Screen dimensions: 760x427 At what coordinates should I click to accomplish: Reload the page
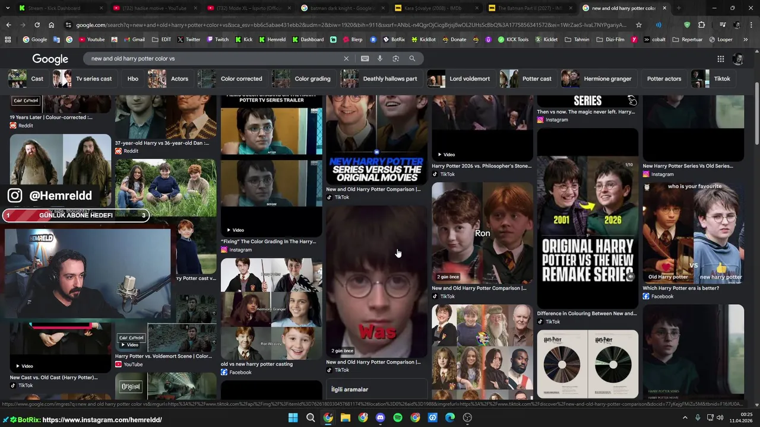click(37, 25)
